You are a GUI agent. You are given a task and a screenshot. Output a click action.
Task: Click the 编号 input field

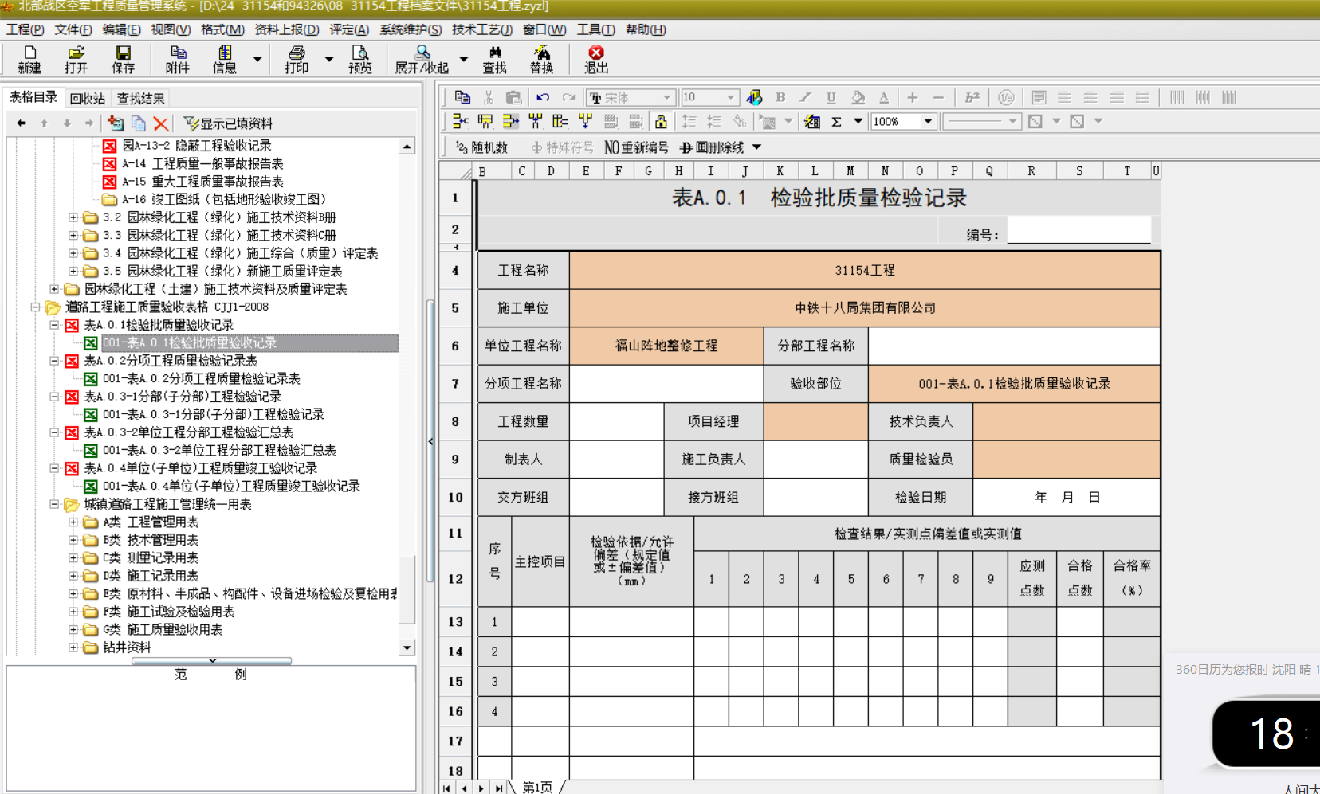[x=1079, y=230]
